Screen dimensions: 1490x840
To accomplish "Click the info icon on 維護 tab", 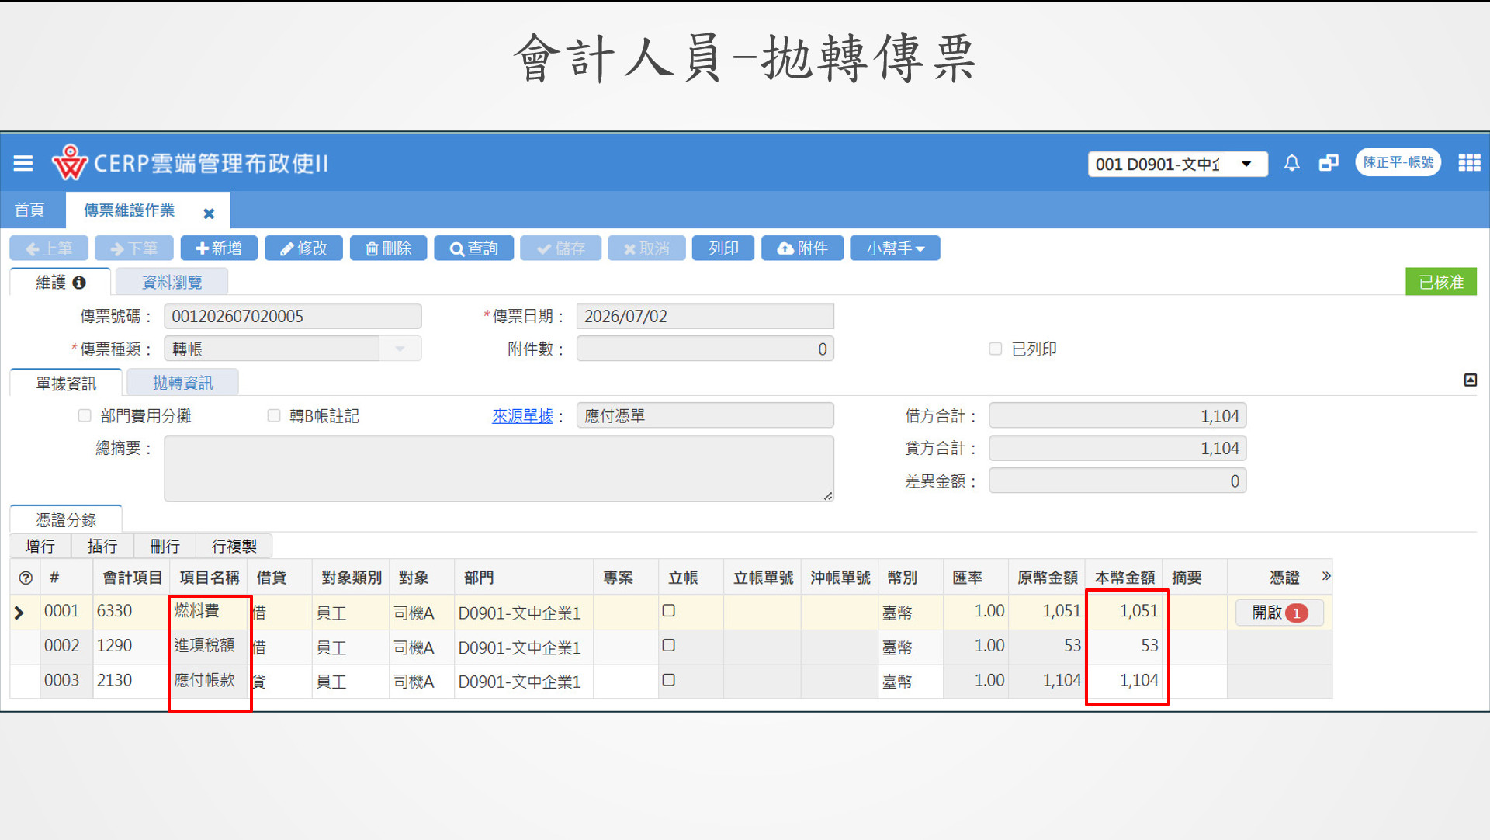I will [79, 283].
